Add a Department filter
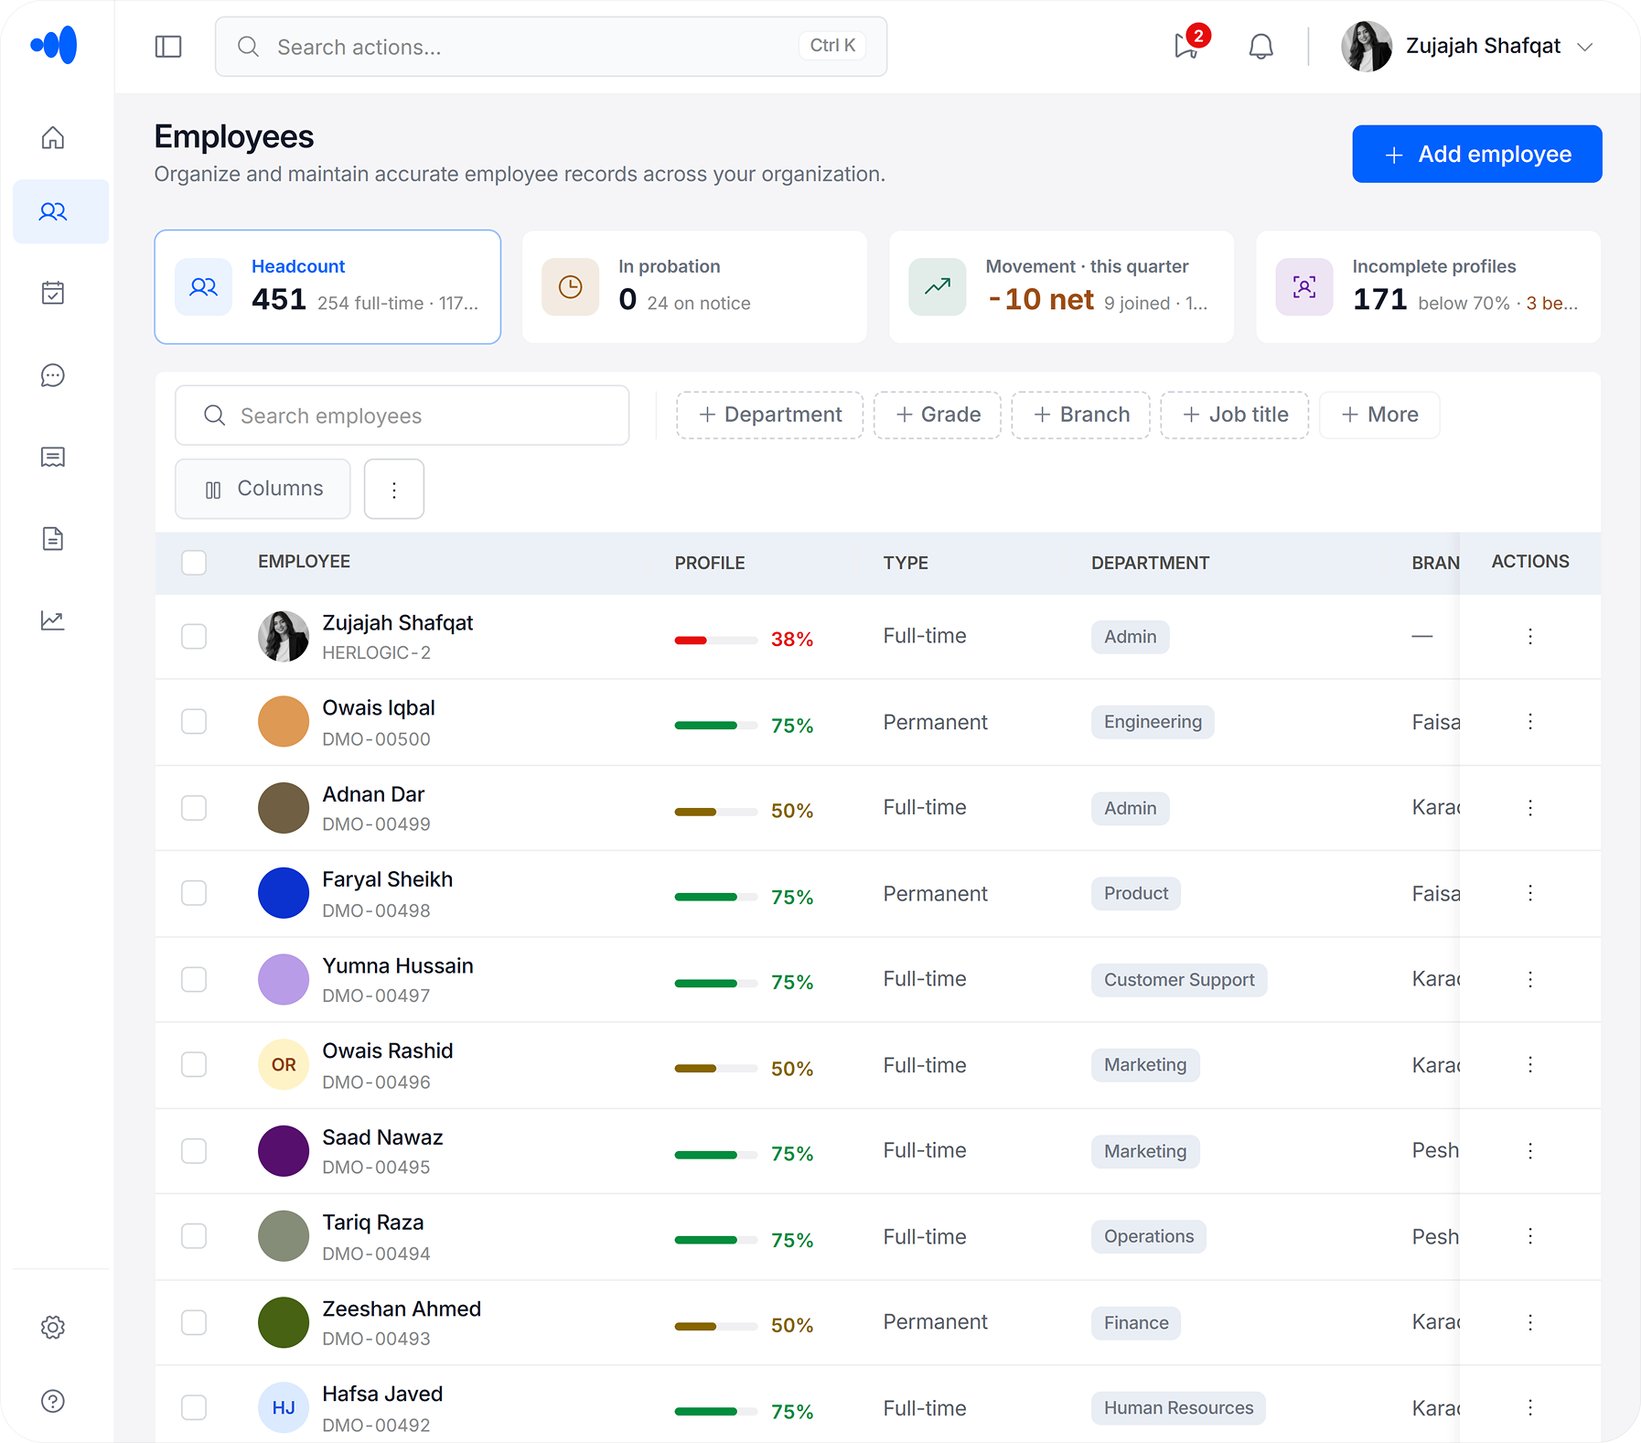Screen dimensions: 1641x1443 770,415
